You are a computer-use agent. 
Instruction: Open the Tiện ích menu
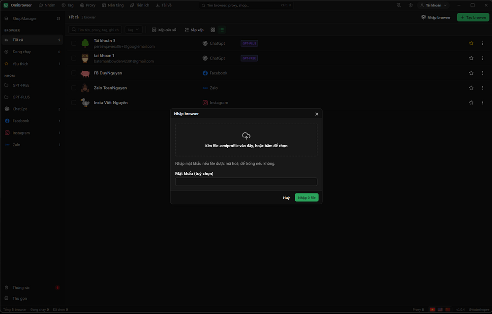pos(140,5)
